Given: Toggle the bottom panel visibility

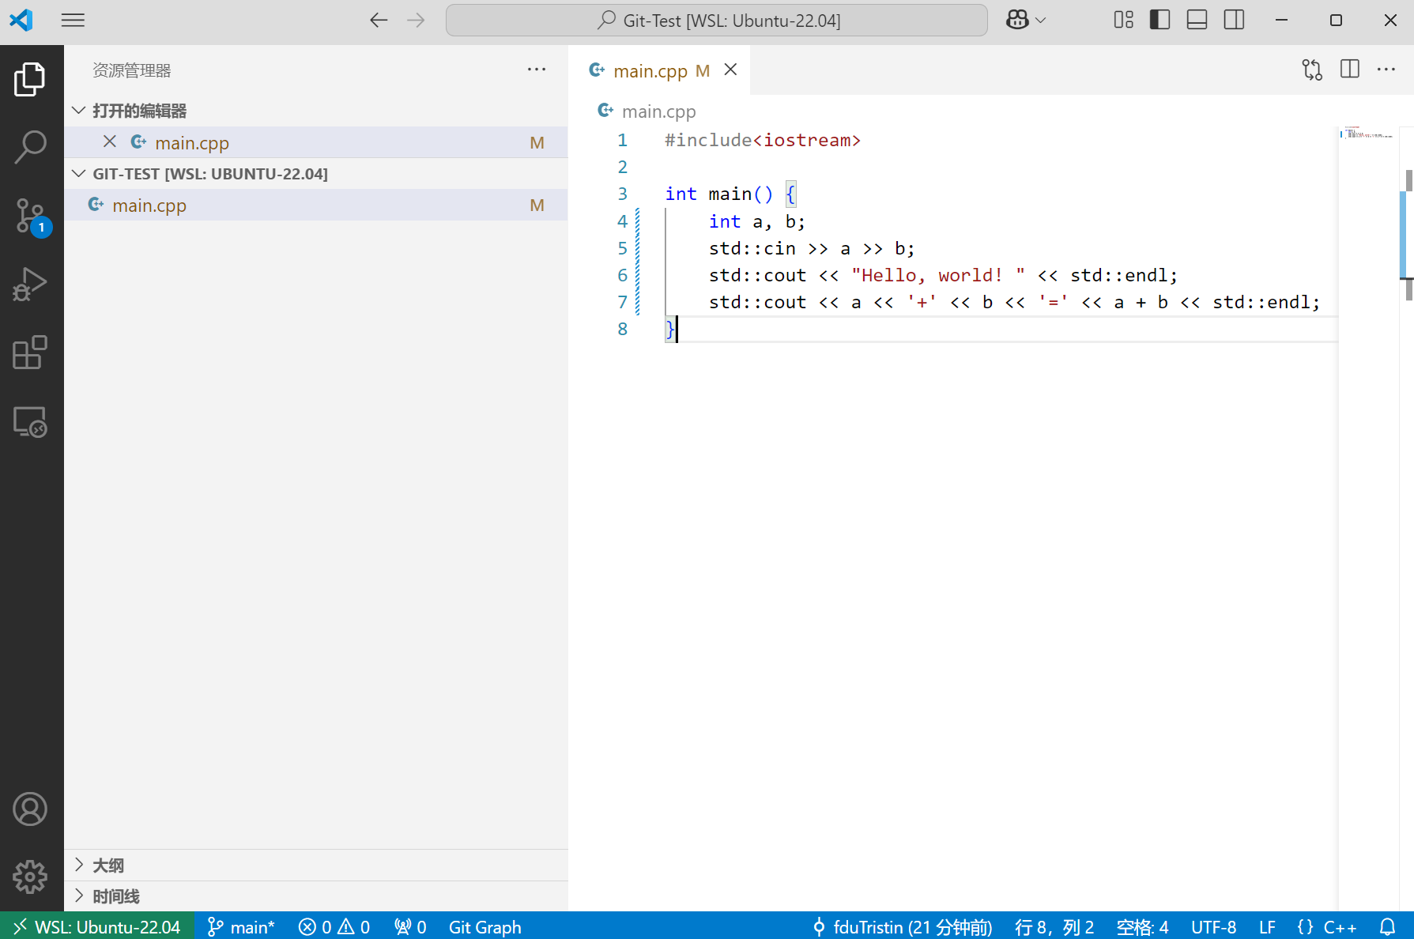Looking at the screenshot, I should [1197, 20].
